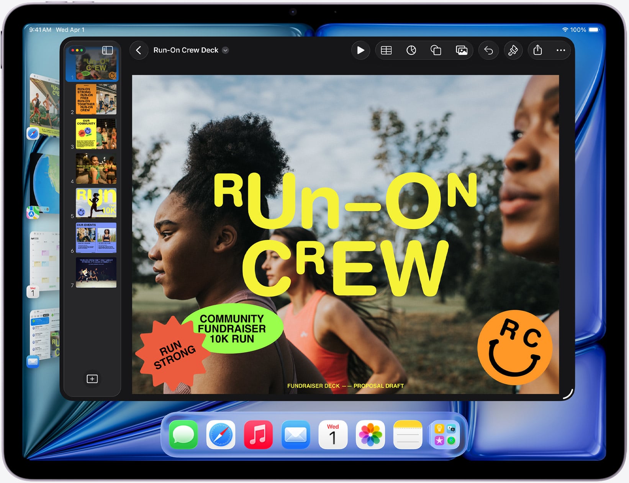Open Calendar showing Wed 1 from Dock
This screenshot has width=629, height=483.
(333, 434)
